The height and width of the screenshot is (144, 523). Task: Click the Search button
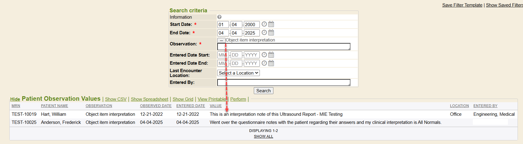pos(263,91)
